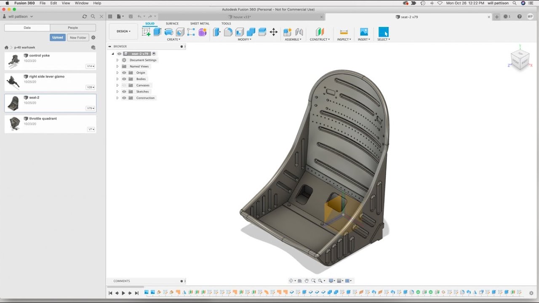Viewport: 539px width, 303px height.
Task: Select the Offset Plane construct tool
Action: (x=320, y=32)
